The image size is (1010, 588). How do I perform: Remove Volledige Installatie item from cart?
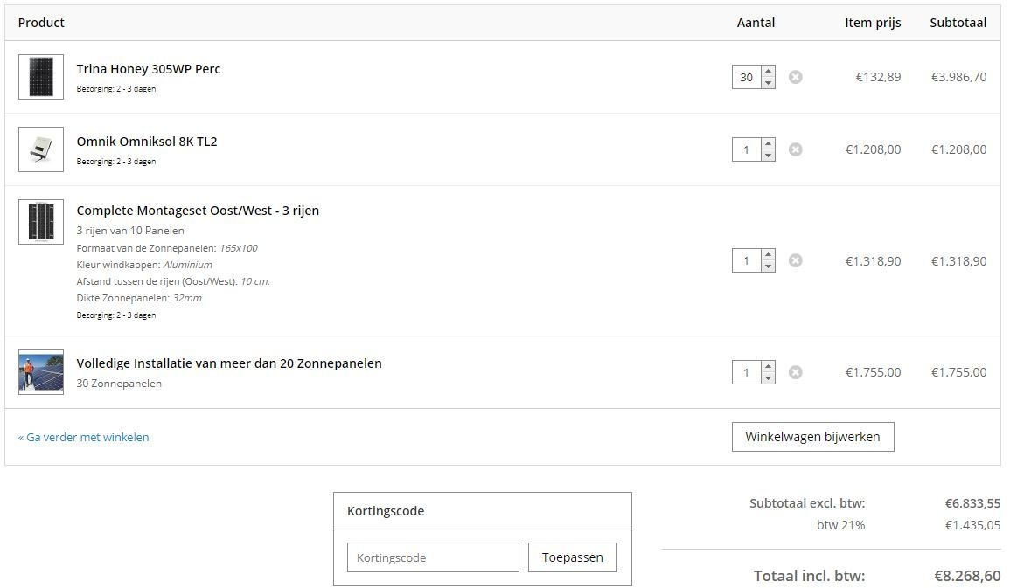pyautogui.click(x=795, y=372)
